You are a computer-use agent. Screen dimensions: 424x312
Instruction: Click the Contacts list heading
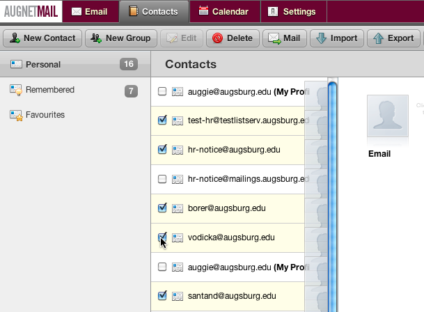[191, 64]
